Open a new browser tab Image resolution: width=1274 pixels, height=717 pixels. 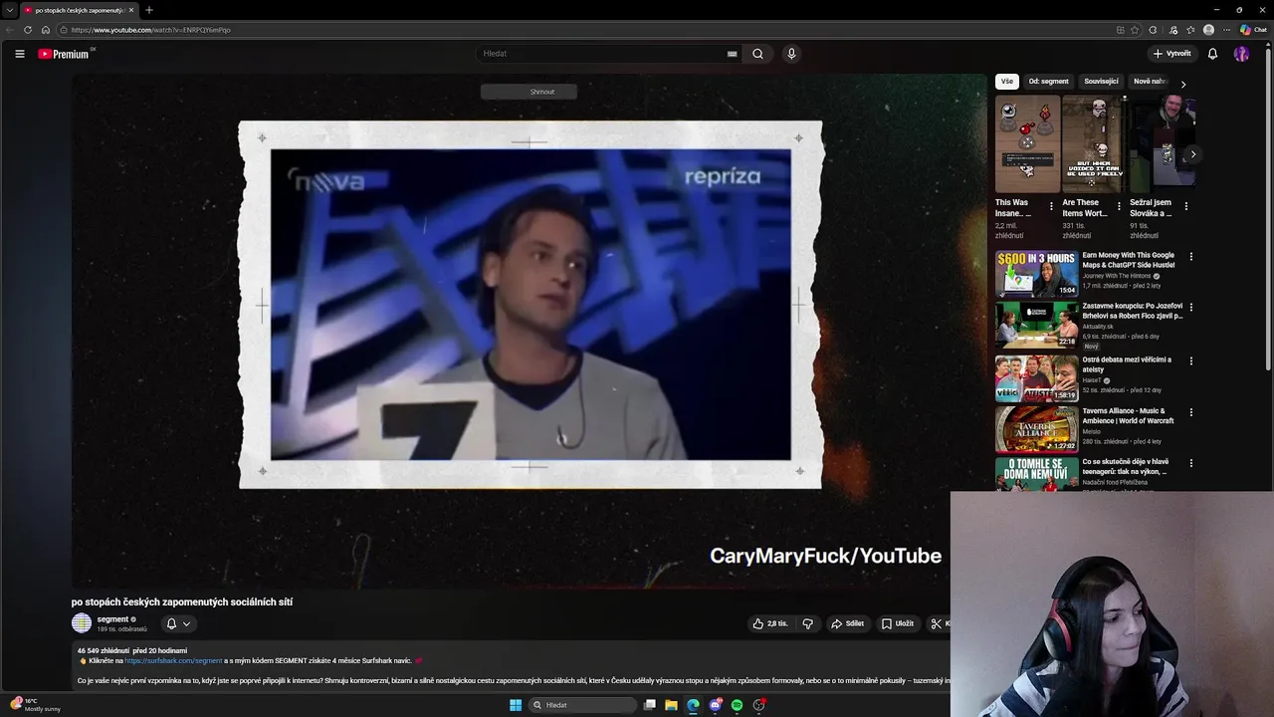[149, 10]
